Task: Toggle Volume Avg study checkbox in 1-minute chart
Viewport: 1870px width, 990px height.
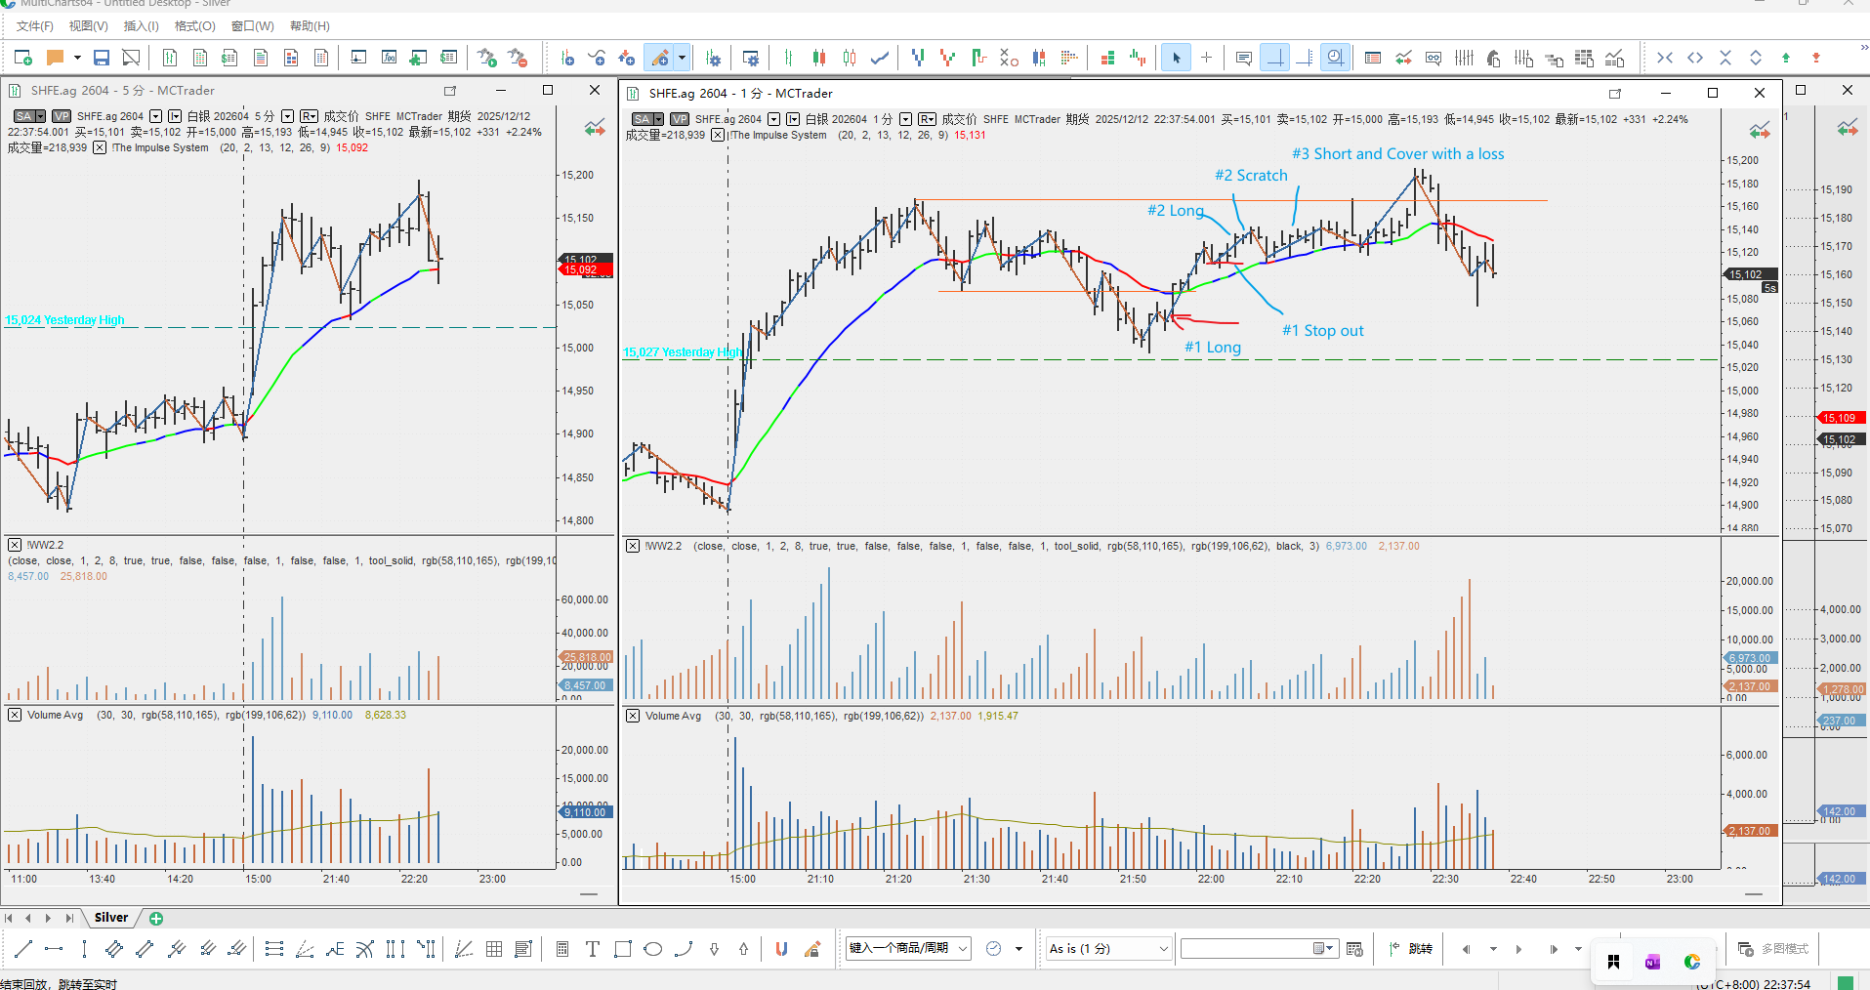Action: click(633, 716)
